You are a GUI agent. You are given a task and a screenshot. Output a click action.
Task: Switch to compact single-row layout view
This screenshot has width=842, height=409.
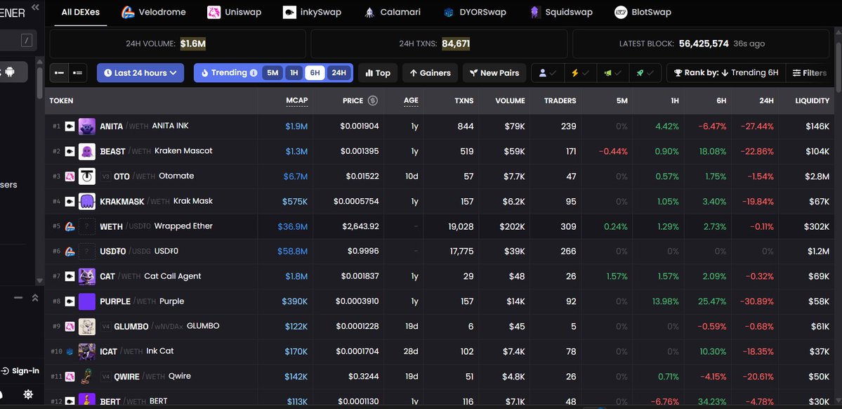pyautogui.click(x=60, y=72)
